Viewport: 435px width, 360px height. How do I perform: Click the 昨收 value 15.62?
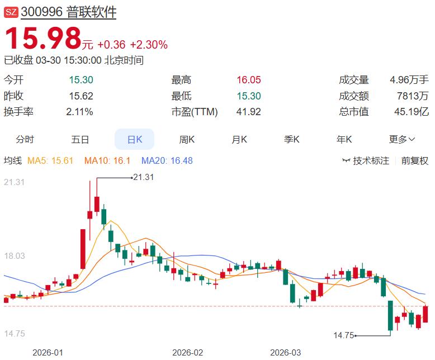81,96
